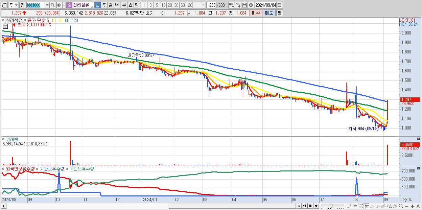Toggle the 외국인보유수량 legend marker

4,168
